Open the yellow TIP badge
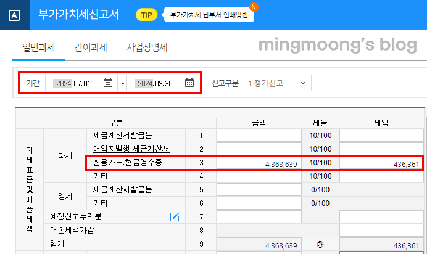 [146, 15]
